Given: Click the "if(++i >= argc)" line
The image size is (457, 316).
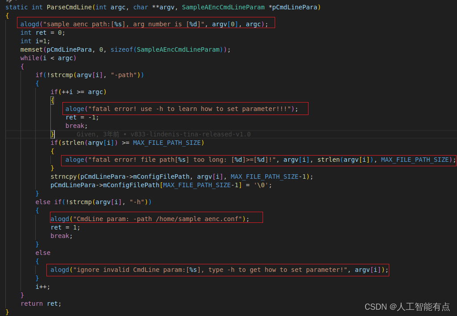Looking at the screenshot, I should (x=78, y=92).
